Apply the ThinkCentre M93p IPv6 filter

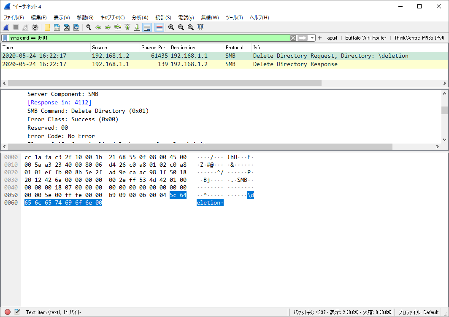point(419,38)
